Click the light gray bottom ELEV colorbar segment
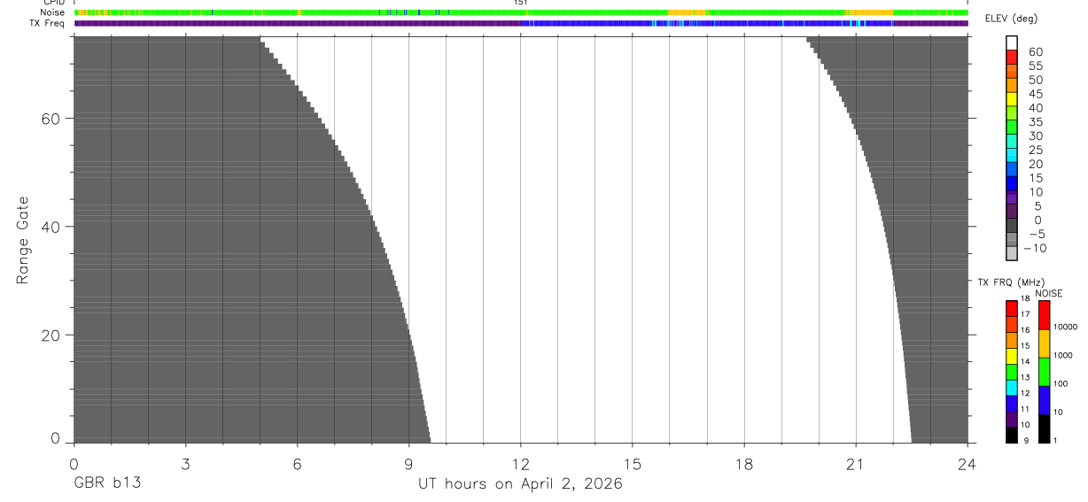 pyautogui.click(x=1012, y=253)
